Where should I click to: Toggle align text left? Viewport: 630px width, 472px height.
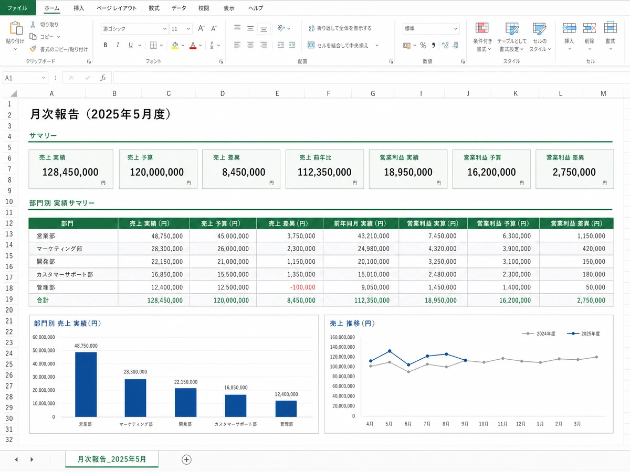238,45
